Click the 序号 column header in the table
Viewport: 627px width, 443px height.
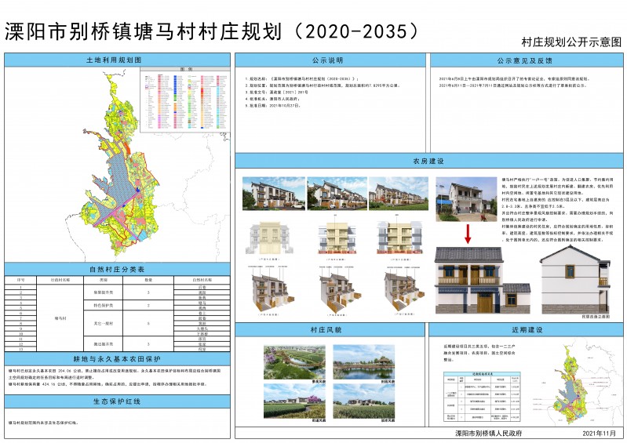point(20,280)
